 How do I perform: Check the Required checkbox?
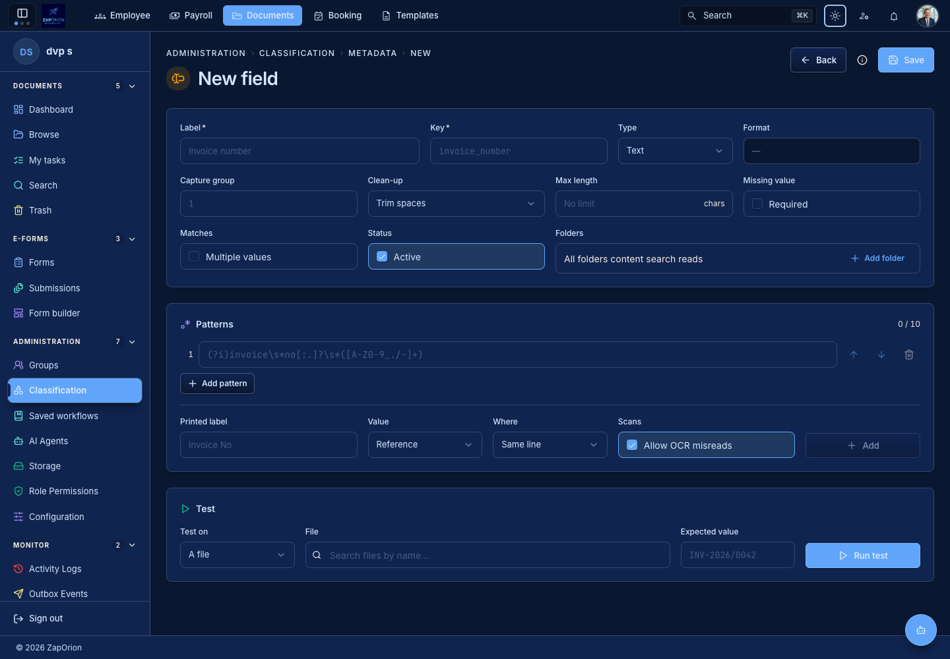pyautogui.click(x=757, y=204)
